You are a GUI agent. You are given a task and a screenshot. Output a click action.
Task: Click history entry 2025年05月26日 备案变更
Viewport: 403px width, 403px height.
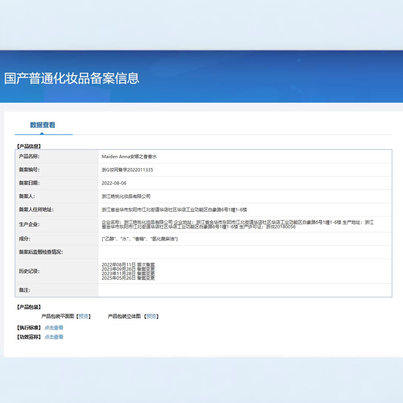click(x=128, y=278)
